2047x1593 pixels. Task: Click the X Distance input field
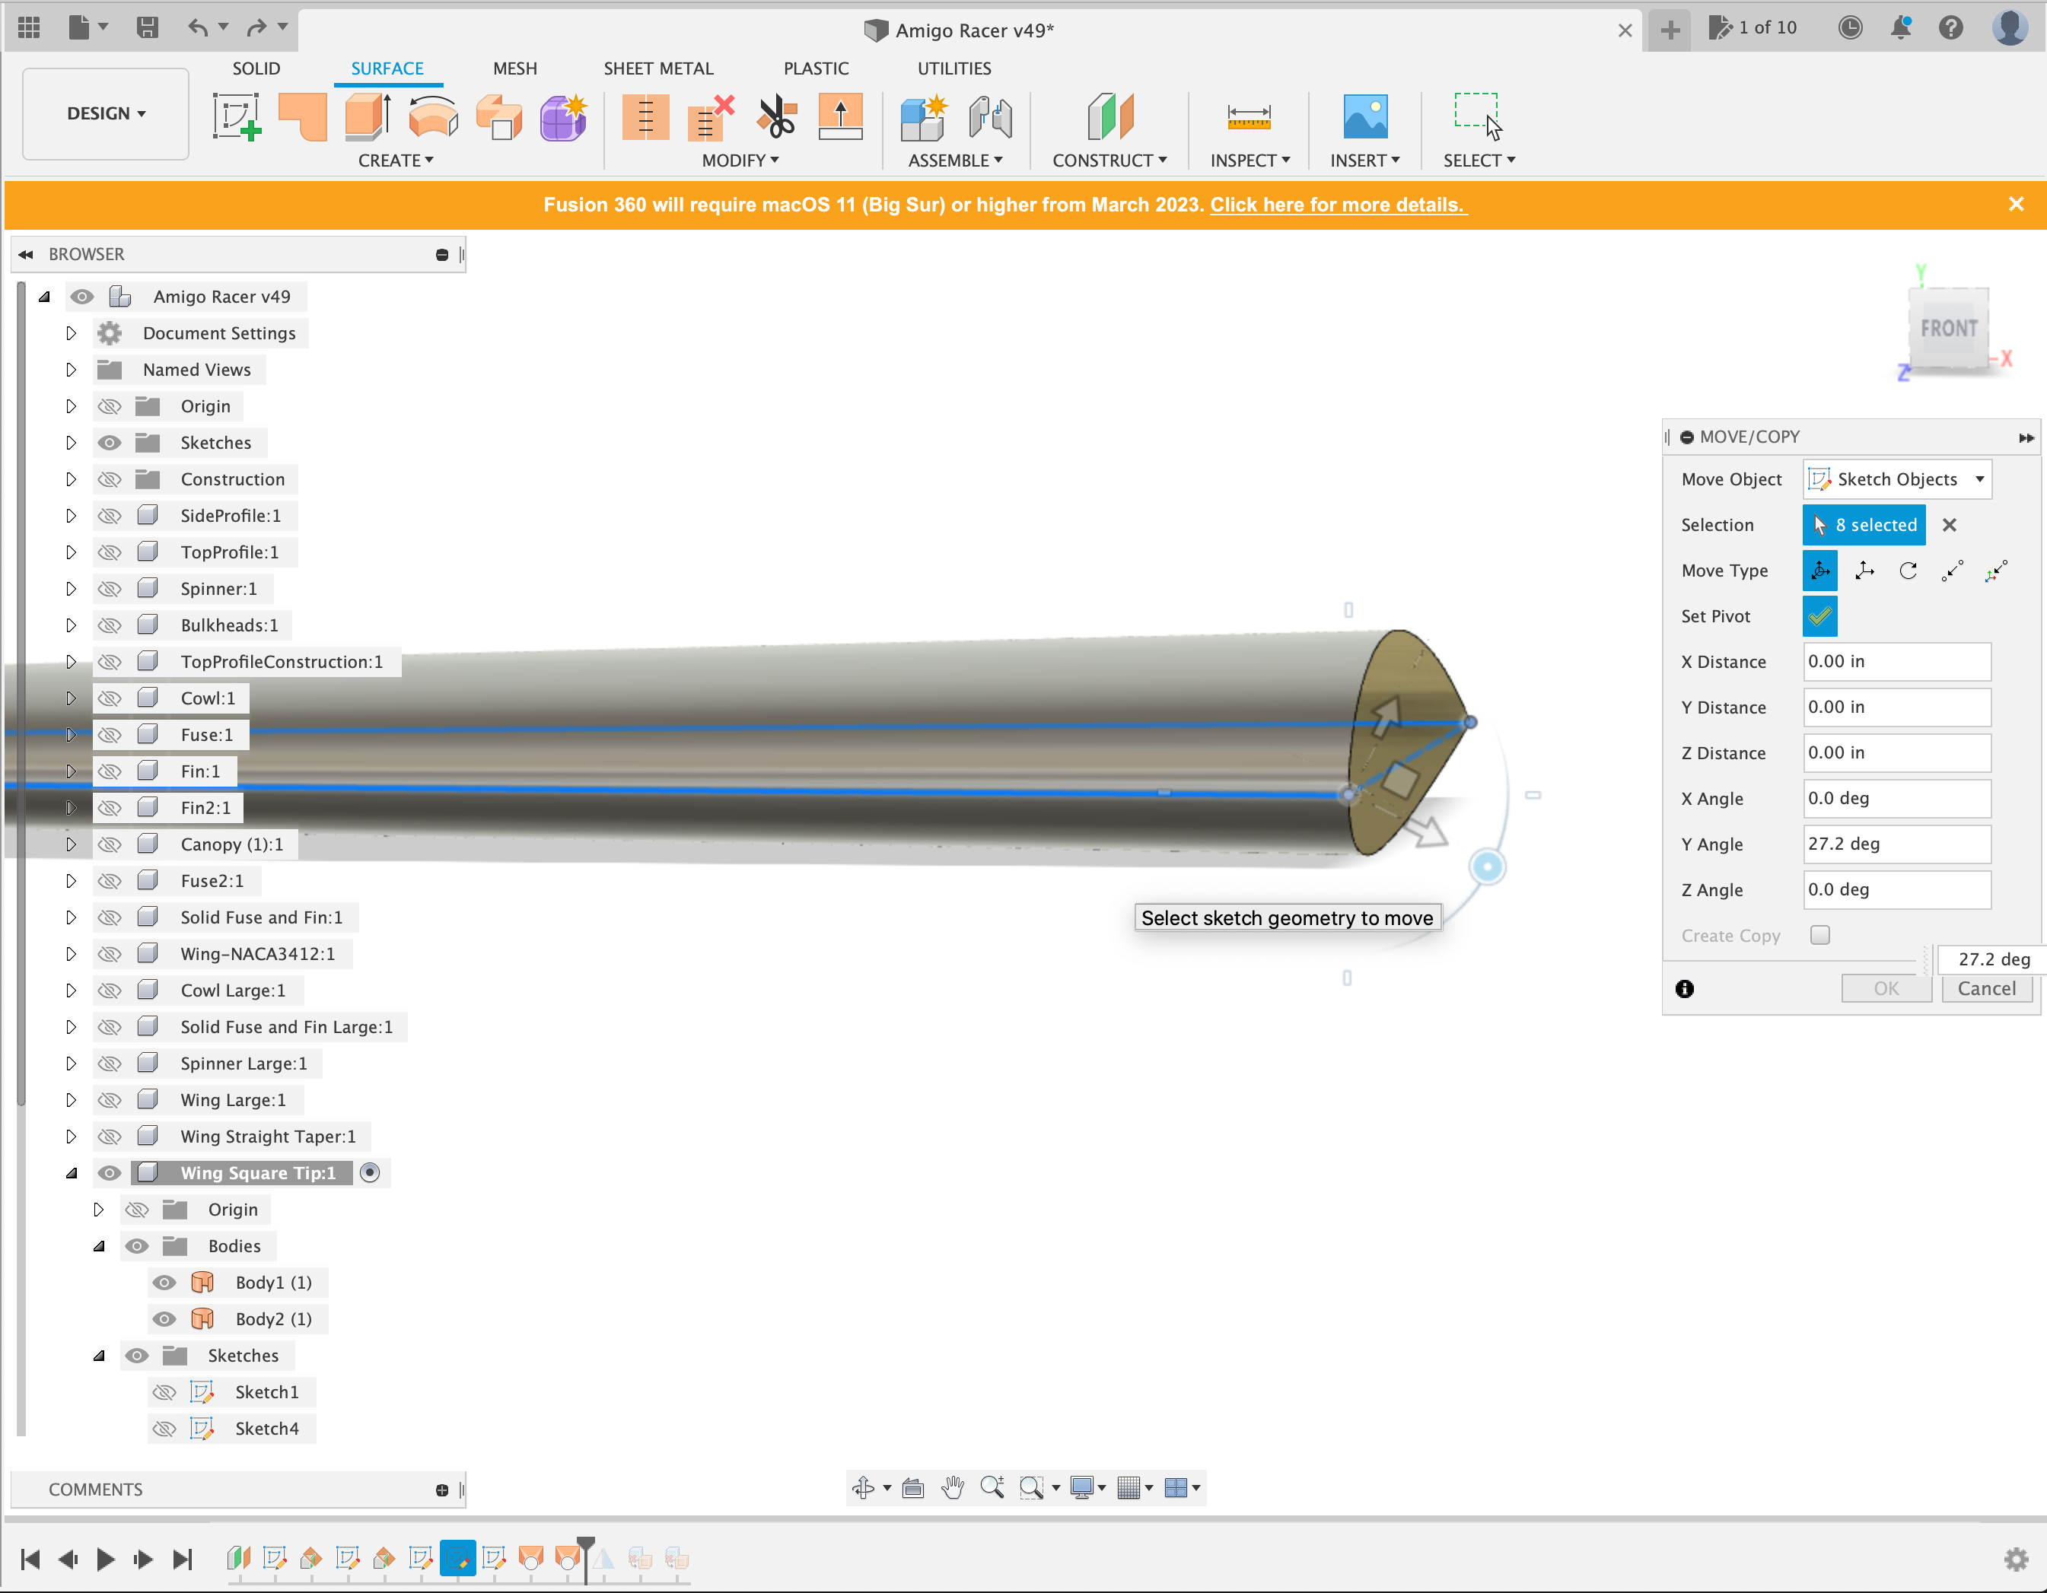coord(1896,662)
